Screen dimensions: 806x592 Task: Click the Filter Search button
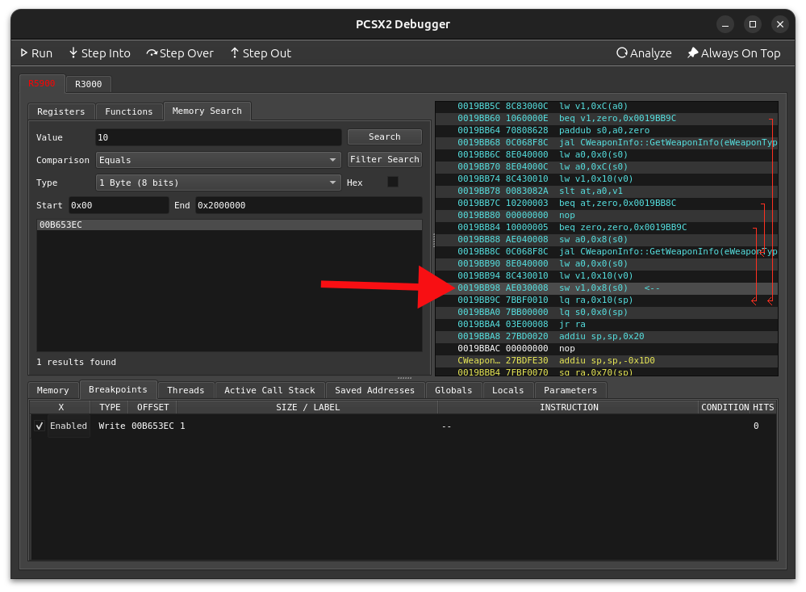click(x=385, y=160)
